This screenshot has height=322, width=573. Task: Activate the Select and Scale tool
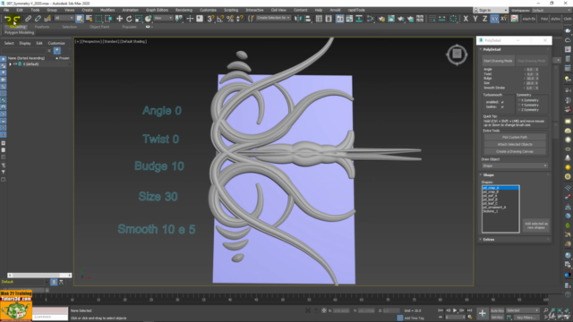(x=139, y=19)
